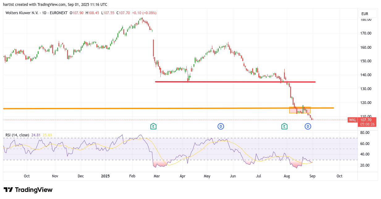The image size is (381, 199).
Task: Click the Wolters Kluwer N.V. symbol title
Action: tap(22, 13)
